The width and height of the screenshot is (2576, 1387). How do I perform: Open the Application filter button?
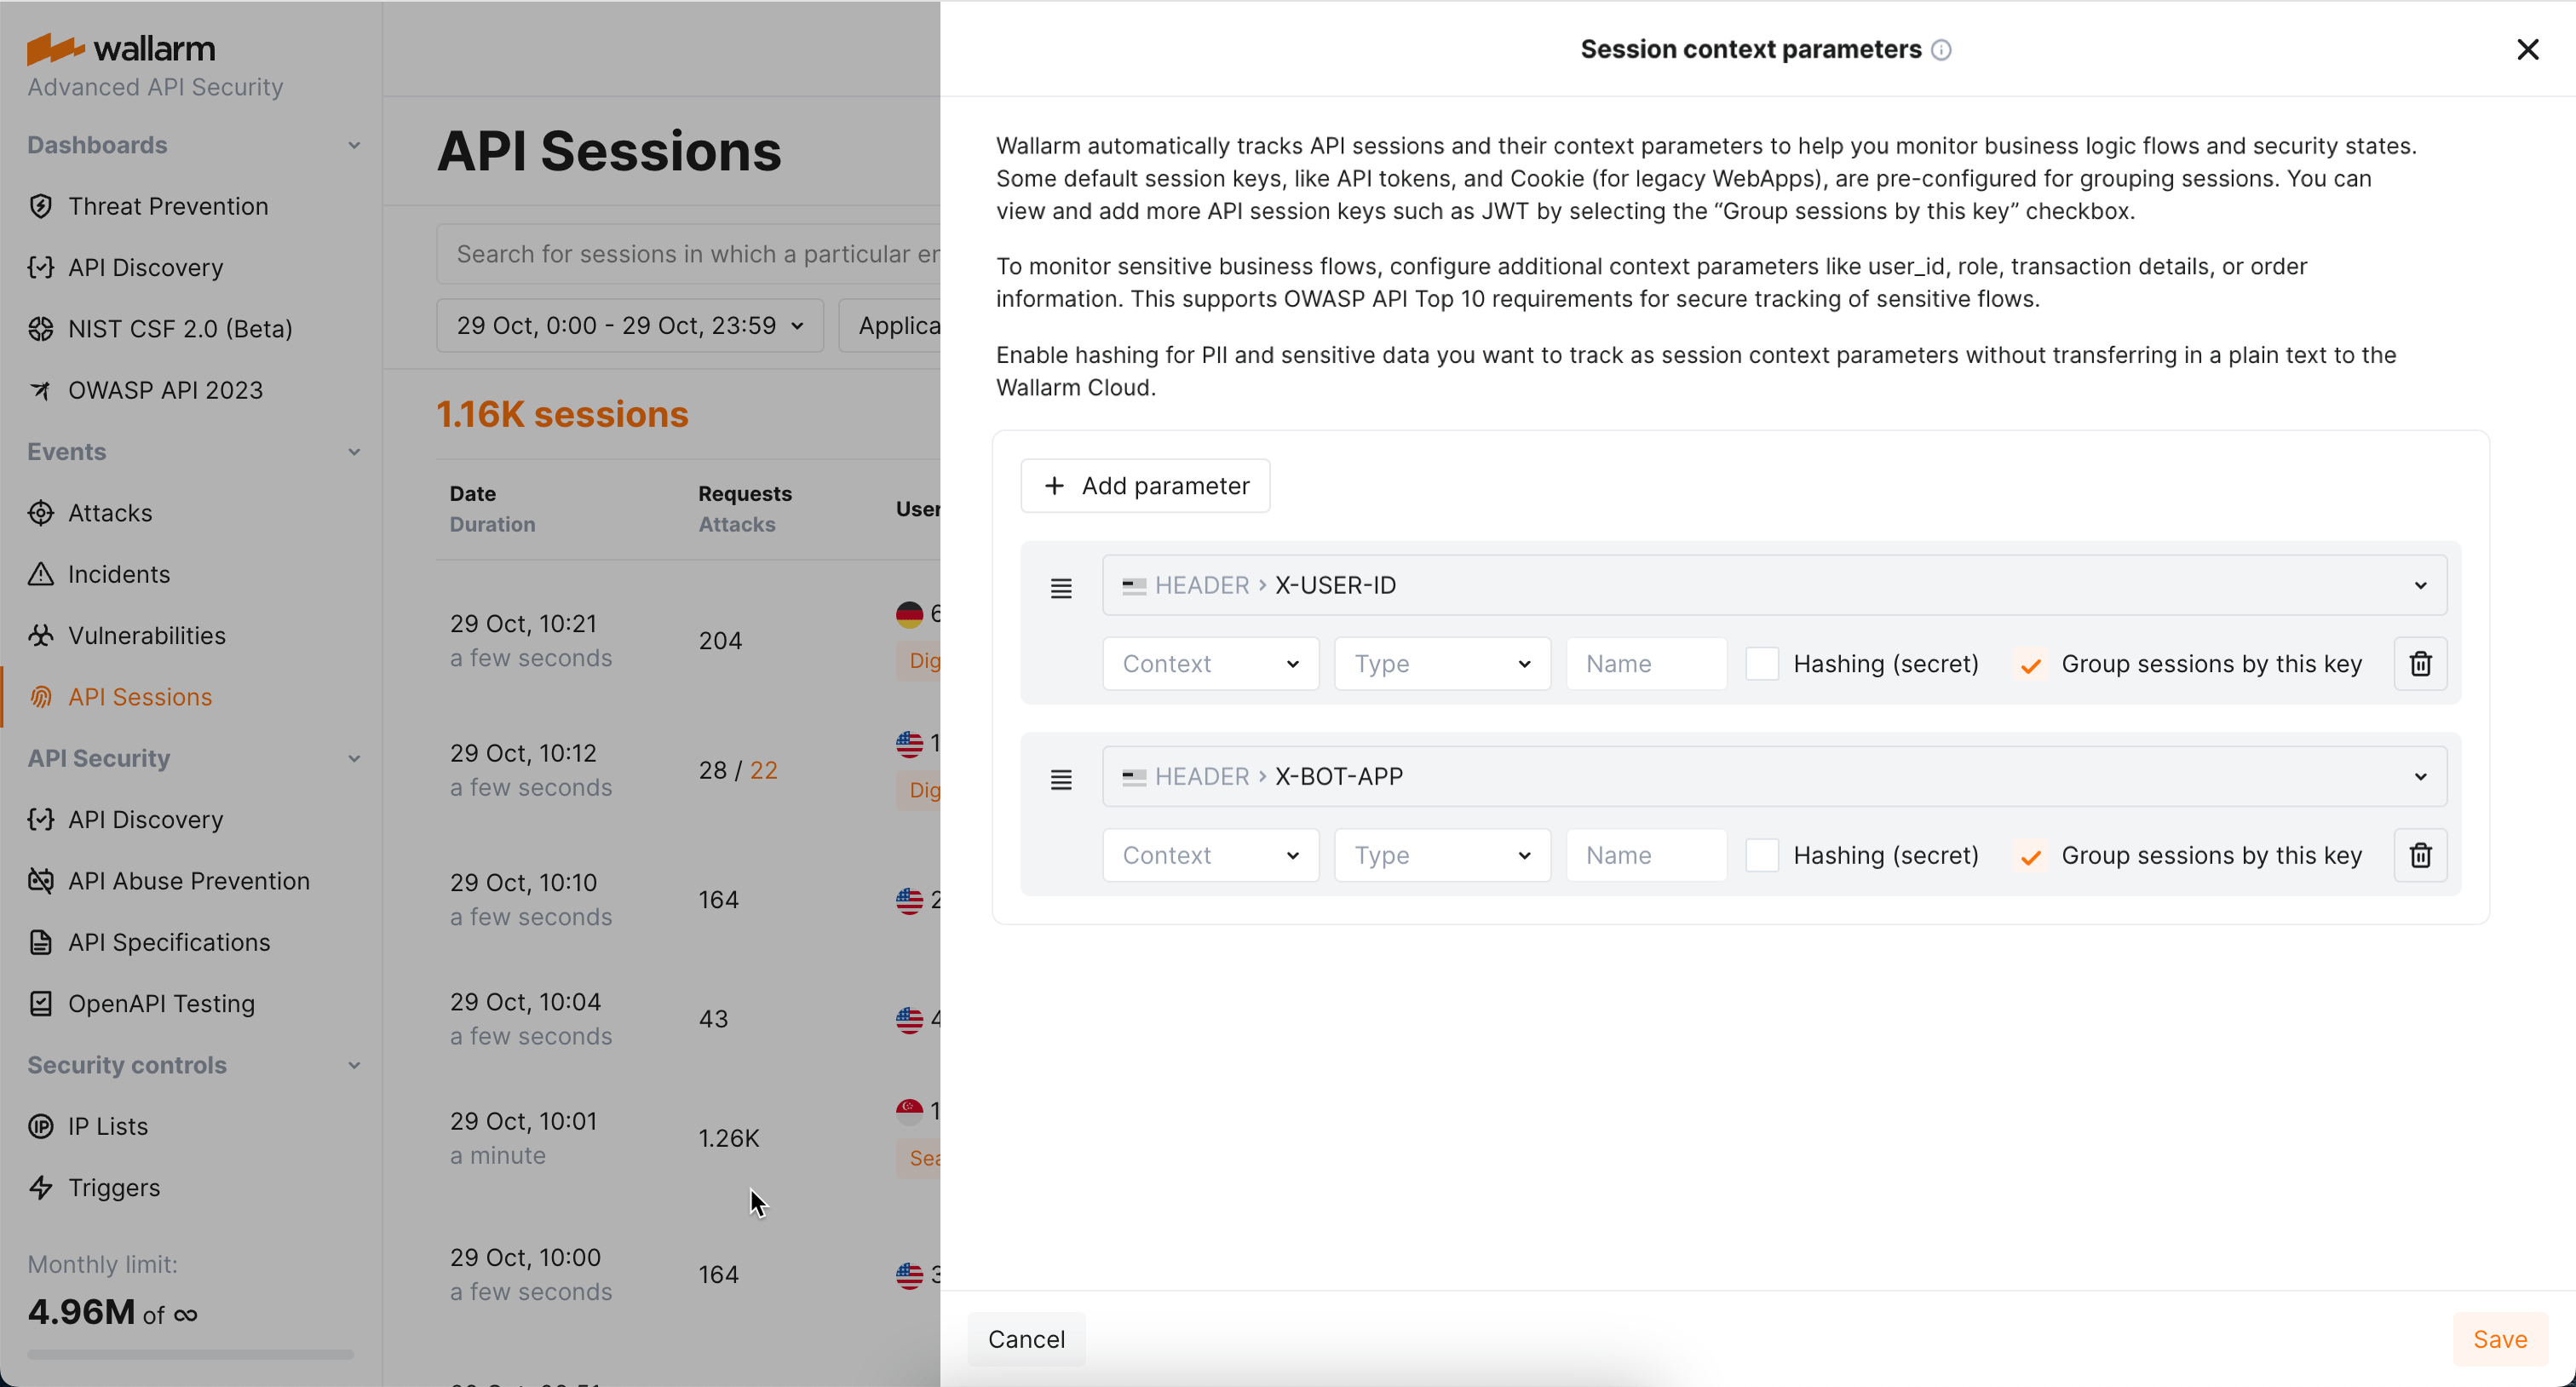(x=890, y=325)
